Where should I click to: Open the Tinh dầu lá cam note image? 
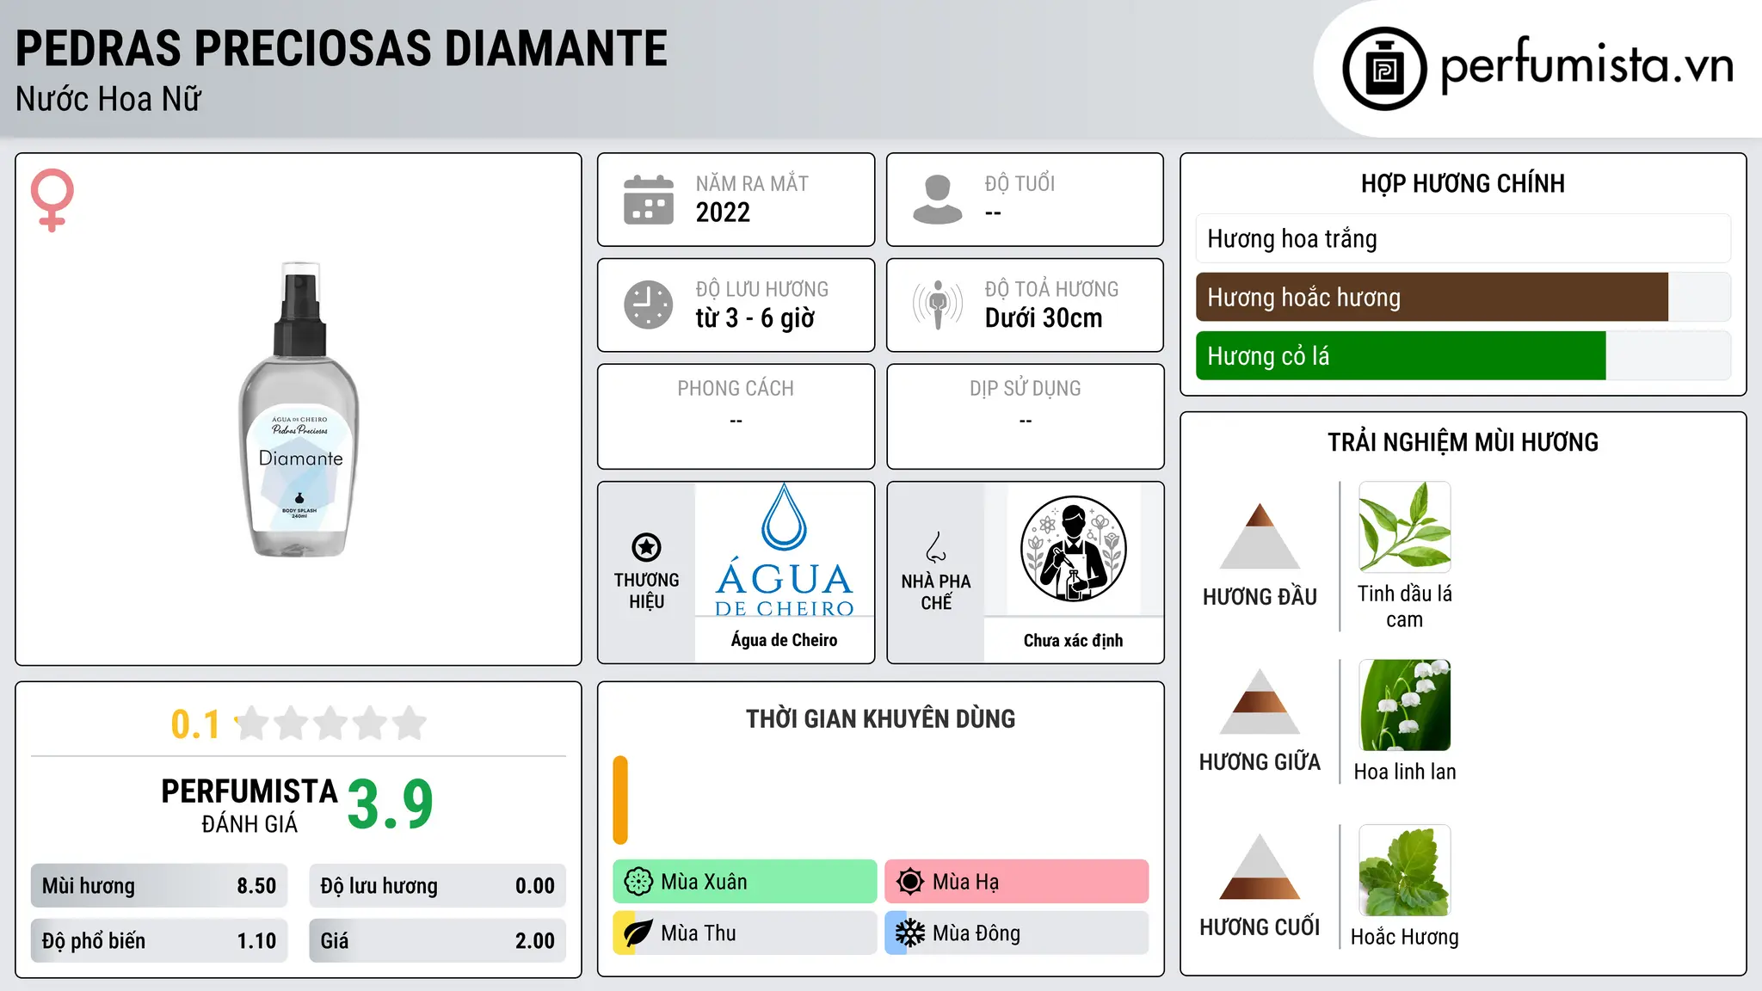click(1405, 526)
